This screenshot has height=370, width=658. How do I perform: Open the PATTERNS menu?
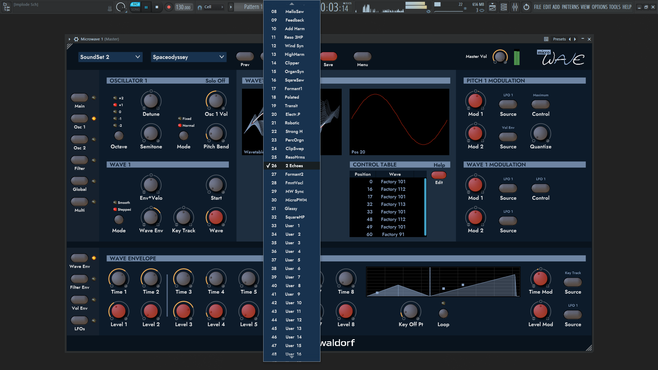click(x=570, y=7)
